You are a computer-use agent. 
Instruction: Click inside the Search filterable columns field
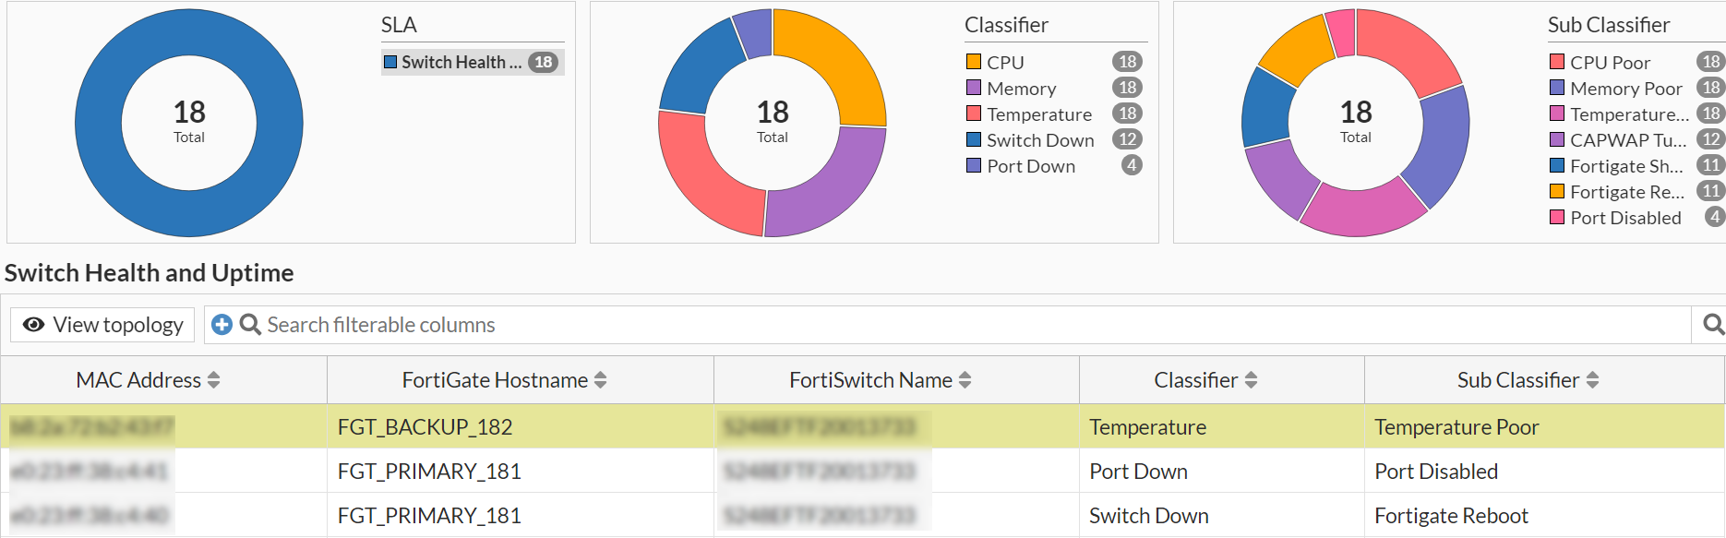click(461, 325)
